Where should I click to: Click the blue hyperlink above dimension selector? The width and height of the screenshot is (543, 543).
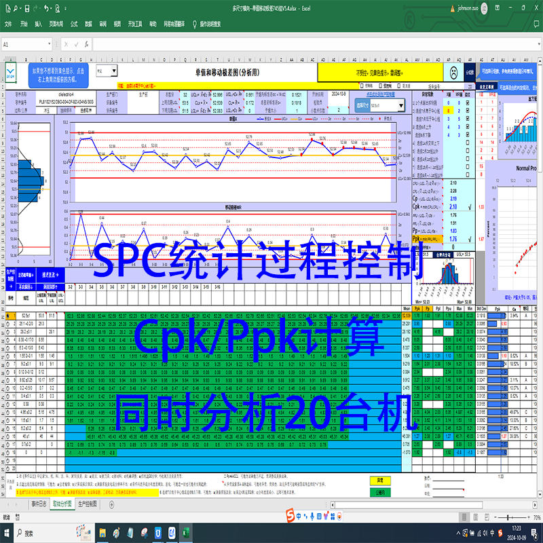pyautogui.click(x=380, y=94)
